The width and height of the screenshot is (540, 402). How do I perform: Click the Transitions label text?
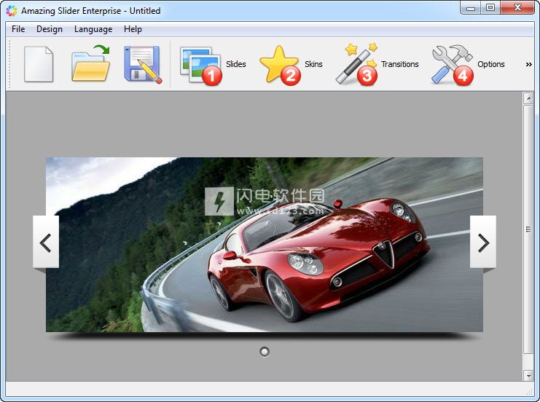pos(400,64)
